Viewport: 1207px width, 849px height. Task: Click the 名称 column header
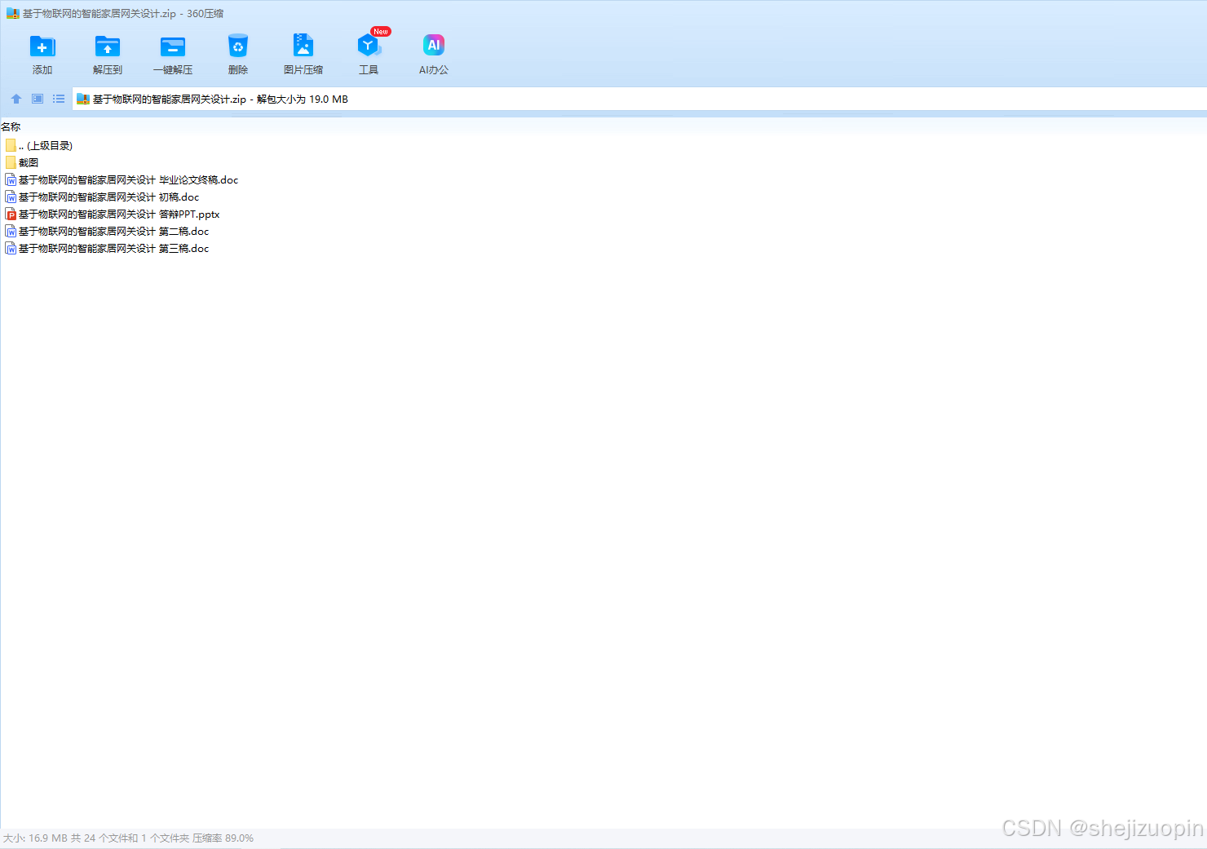pyautogui.click(x=11, y=126)
